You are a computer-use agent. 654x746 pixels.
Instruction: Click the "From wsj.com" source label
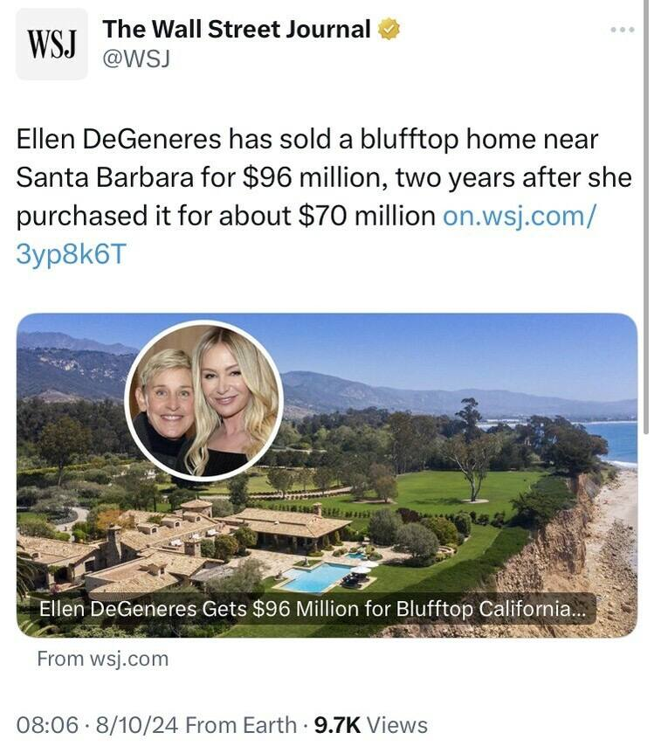[102, 659]
